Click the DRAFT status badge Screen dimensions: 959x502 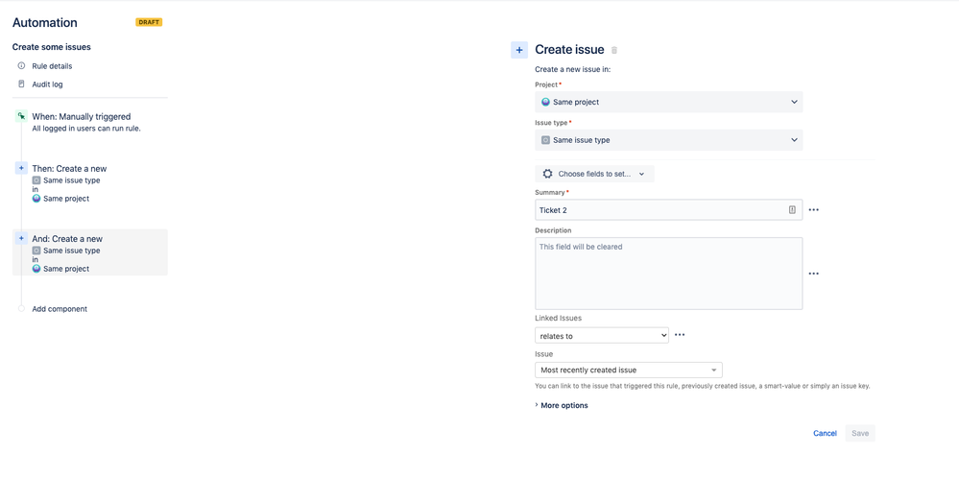[x=149, y=22]
